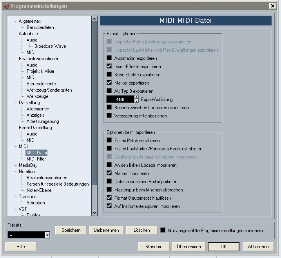Enable Als Typ 0 exportieren
The image size is (281, 258).
(x=109, y=91)
